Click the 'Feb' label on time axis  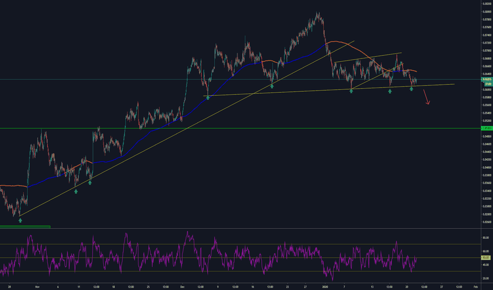click(476, 287)
